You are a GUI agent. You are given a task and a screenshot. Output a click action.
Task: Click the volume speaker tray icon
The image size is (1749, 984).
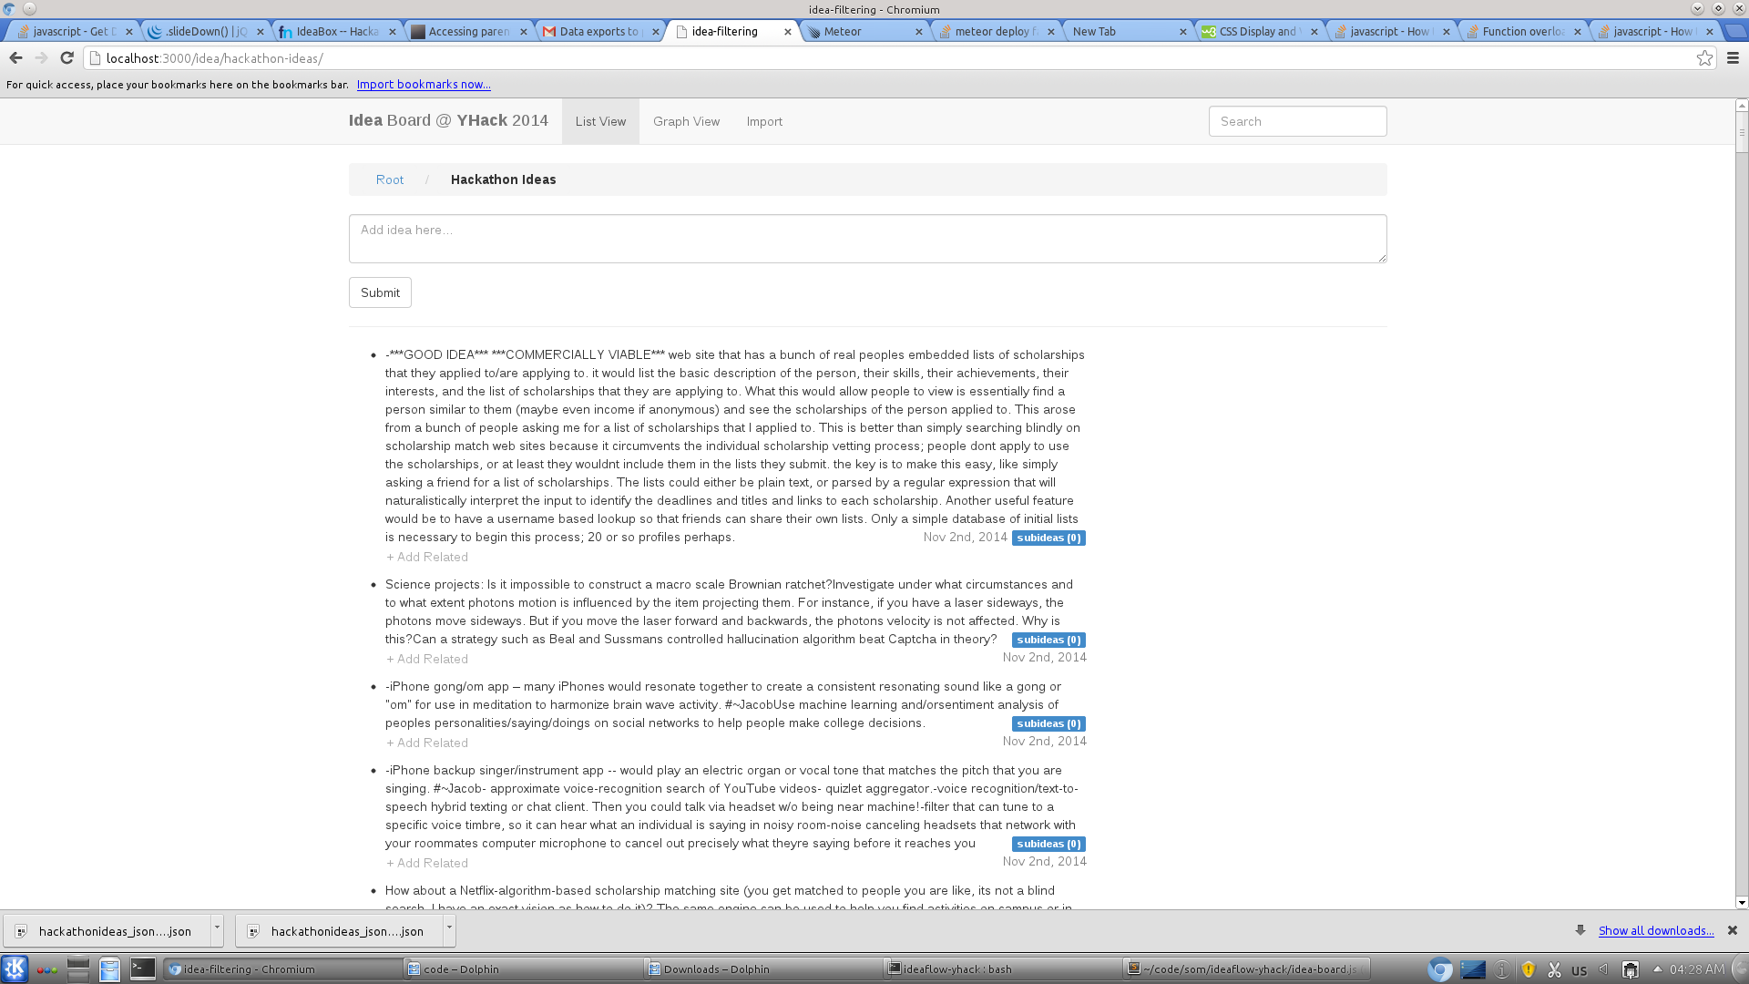pos(1604,969)
